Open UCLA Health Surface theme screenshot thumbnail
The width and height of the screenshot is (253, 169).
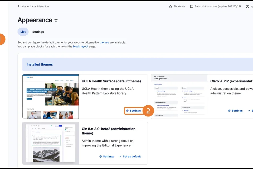click(x=51, y=97)
